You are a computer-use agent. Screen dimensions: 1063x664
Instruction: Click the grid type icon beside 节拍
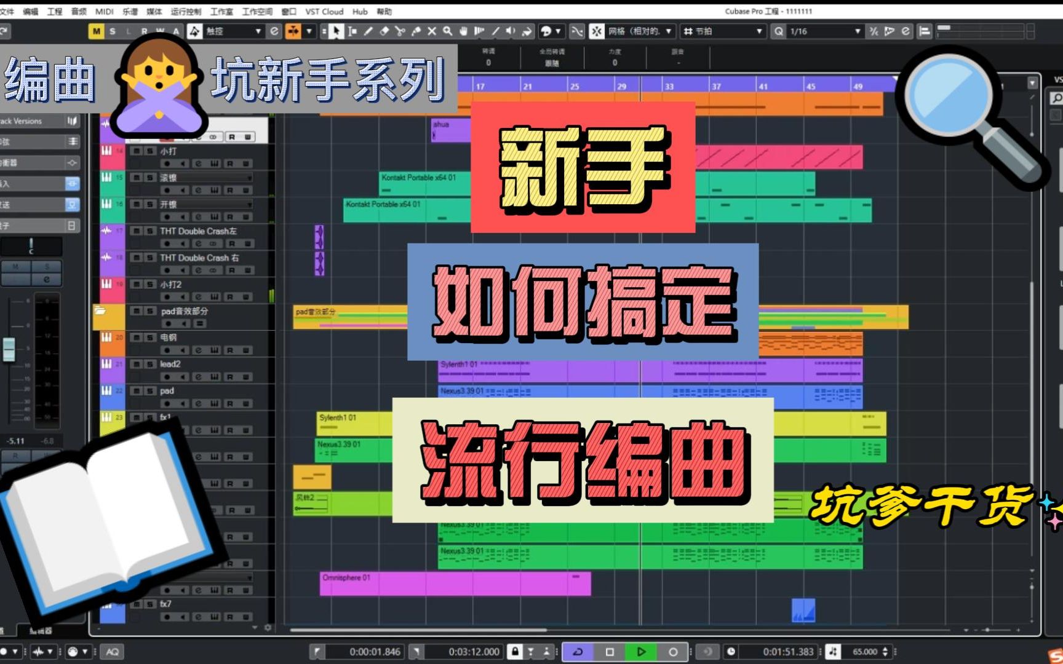[x=688, y=31]
